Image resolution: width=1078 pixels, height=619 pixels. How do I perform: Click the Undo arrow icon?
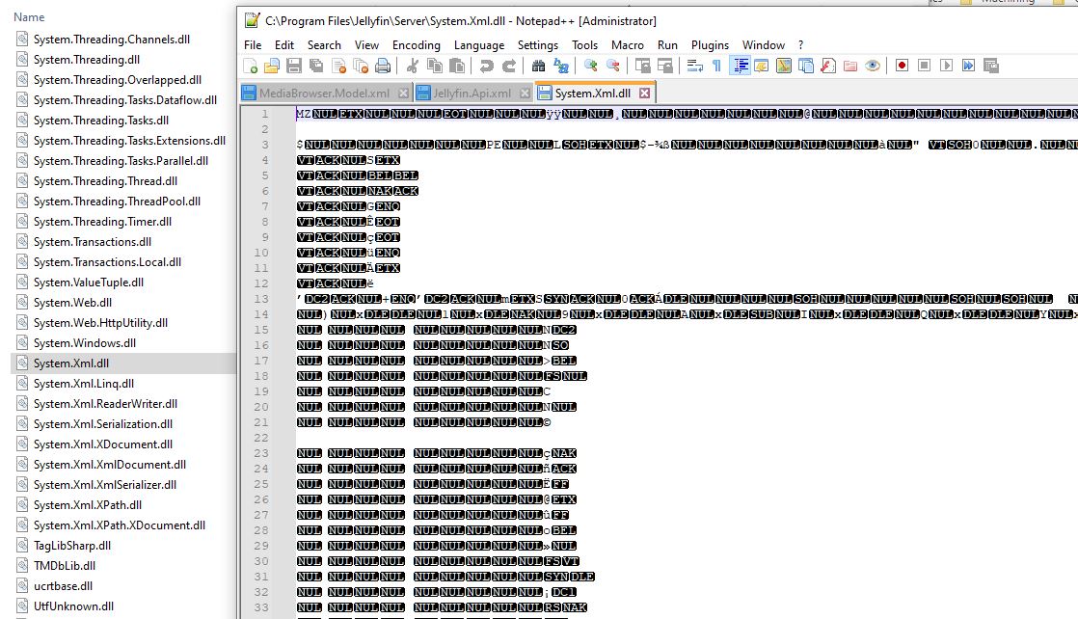click(x=486, y=66)
